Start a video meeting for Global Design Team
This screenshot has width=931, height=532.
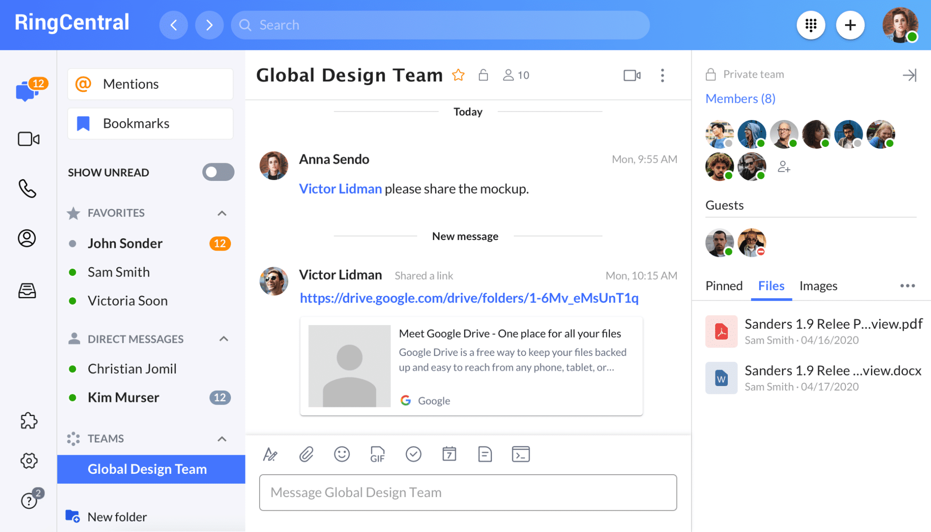(632, 75)
